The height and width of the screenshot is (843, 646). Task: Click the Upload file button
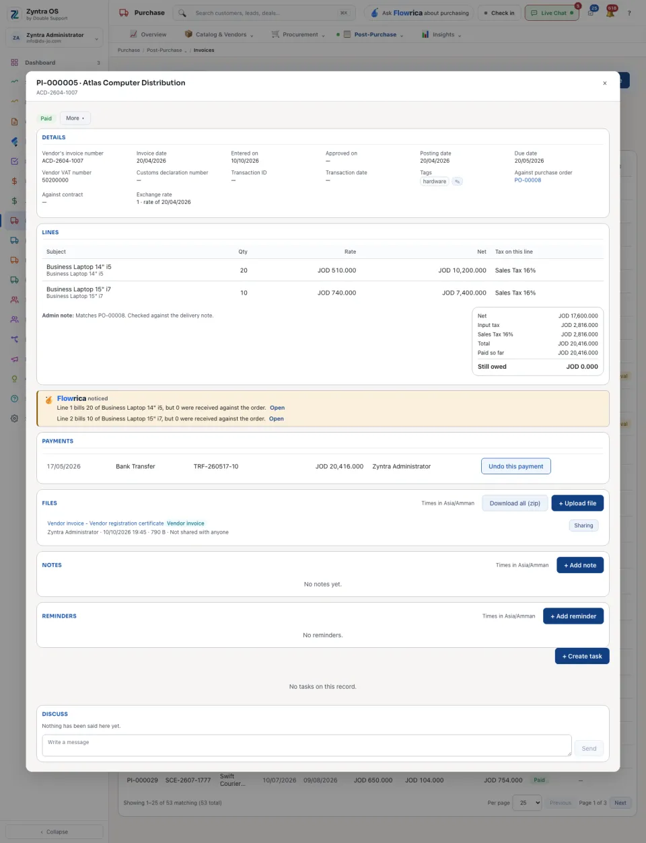tap(577, 503)
